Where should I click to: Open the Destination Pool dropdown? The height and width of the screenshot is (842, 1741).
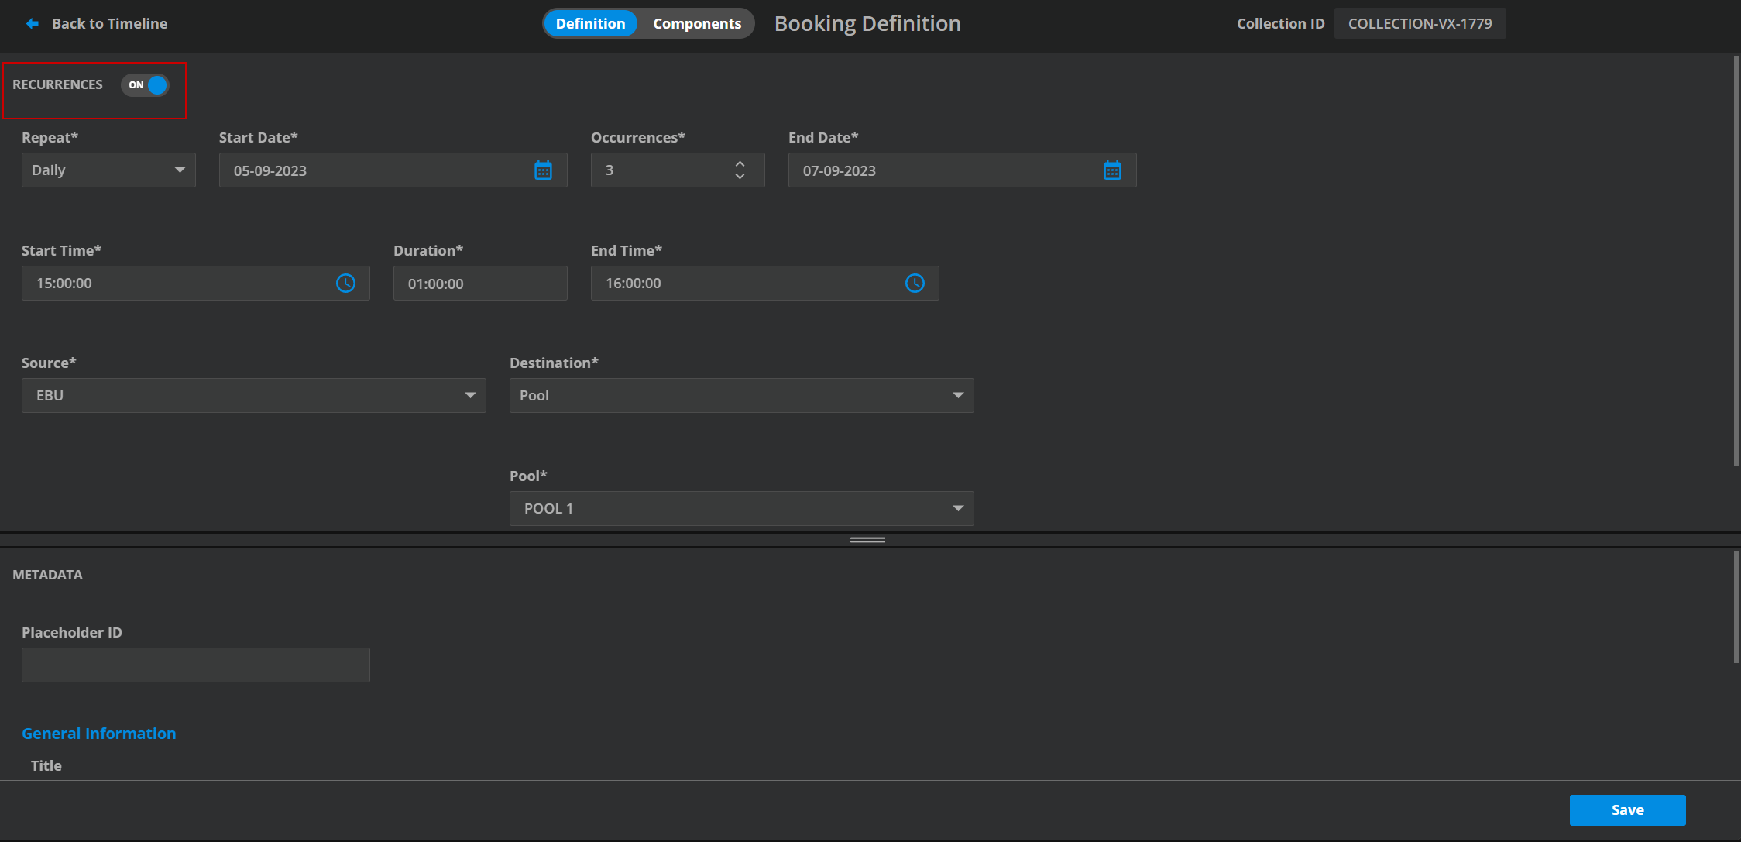pyautogui.click(x=741, y=396)
